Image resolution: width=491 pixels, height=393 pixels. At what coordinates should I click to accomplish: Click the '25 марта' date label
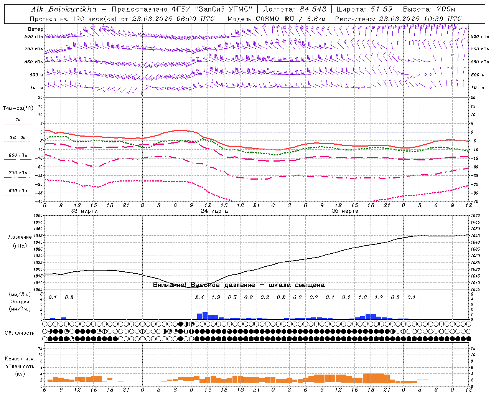[x=345, y=211]
